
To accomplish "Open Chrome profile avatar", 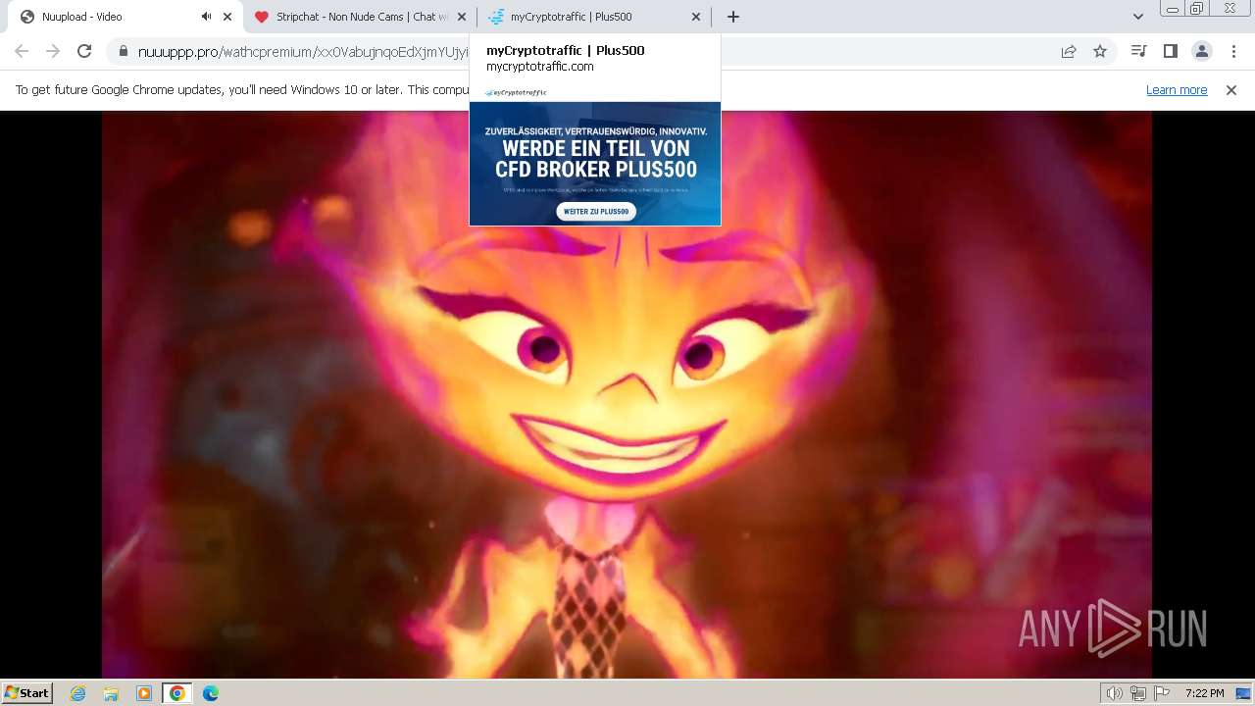I will click(x=1201, y=51).
